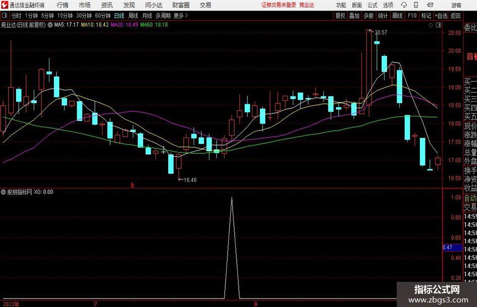The image size is (477, 307).
Task: Click the 2022年 date axis label
Action: click(11, 304)
